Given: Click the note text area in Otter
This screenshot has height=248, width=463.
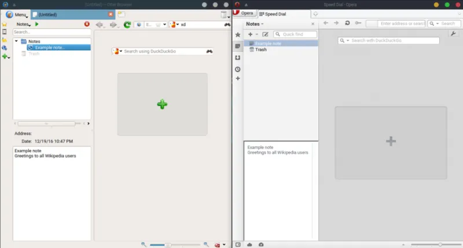Looking at the screenshot, I should (x=52, y=193).
